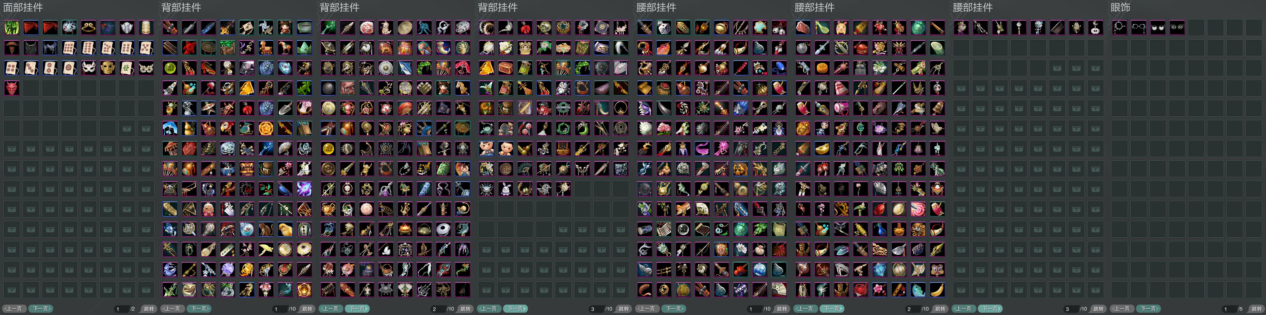The image size is (1266, 315).
Task: Select the golden bronze face mask
Action: 108,68
